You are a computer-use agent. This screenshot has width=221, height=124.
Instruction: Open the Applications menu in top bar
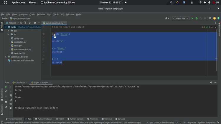click(x=18, y=2)
